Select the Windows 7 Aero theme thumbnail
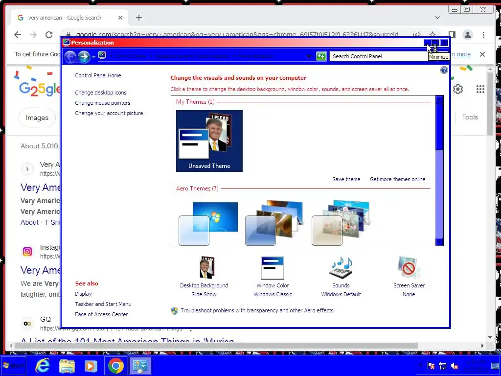 tap(208, 223)
